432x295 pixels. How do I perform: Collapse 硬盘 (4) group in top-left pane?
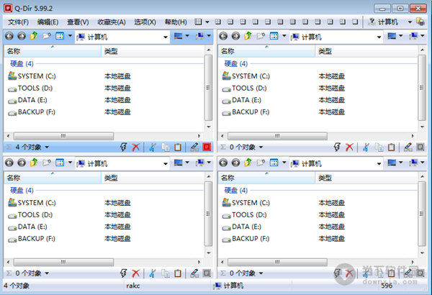(x=22, y=64)
